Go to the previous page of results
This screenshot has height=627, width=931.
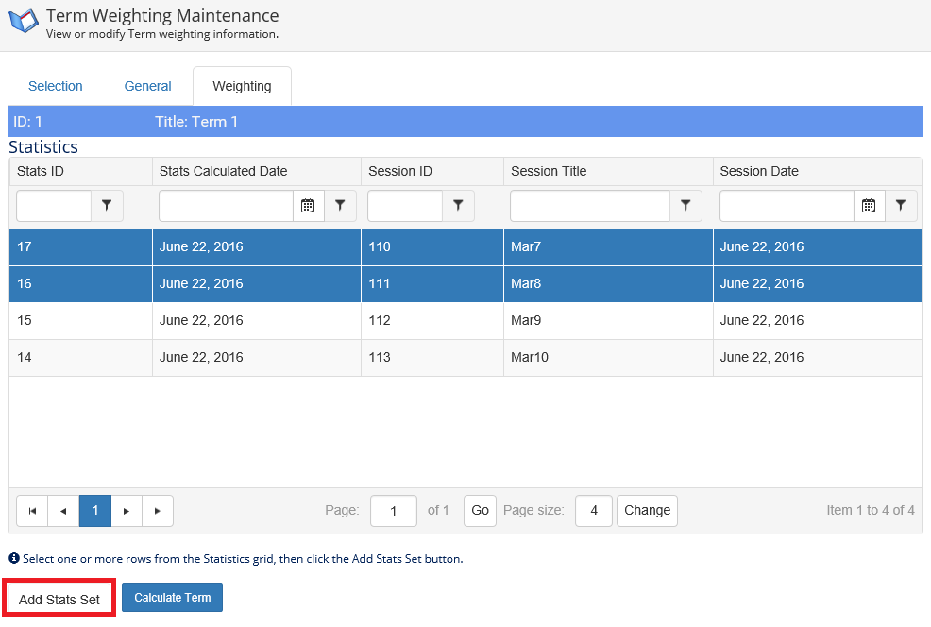[63, 511]
